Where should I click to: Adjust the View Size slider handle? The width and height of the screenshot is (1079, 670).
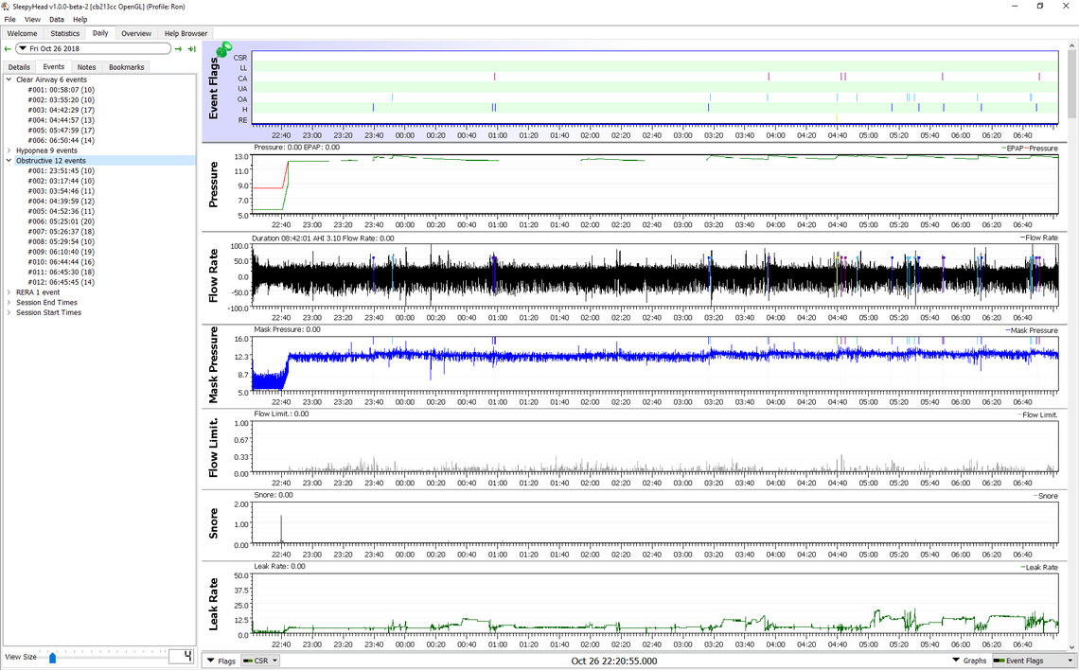click(x=52, y=658)
